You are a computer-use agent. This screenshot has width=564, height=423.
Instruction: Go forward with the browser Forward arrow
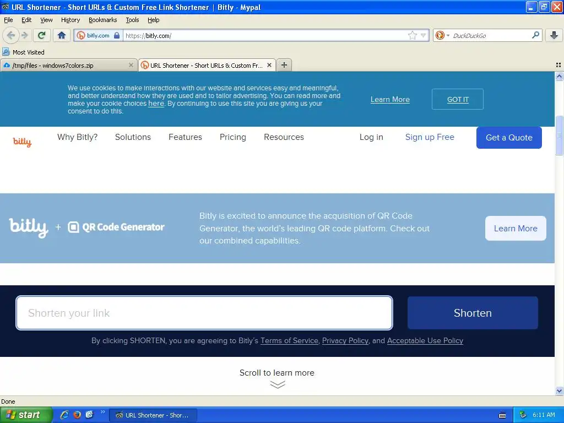coord(24,35)
